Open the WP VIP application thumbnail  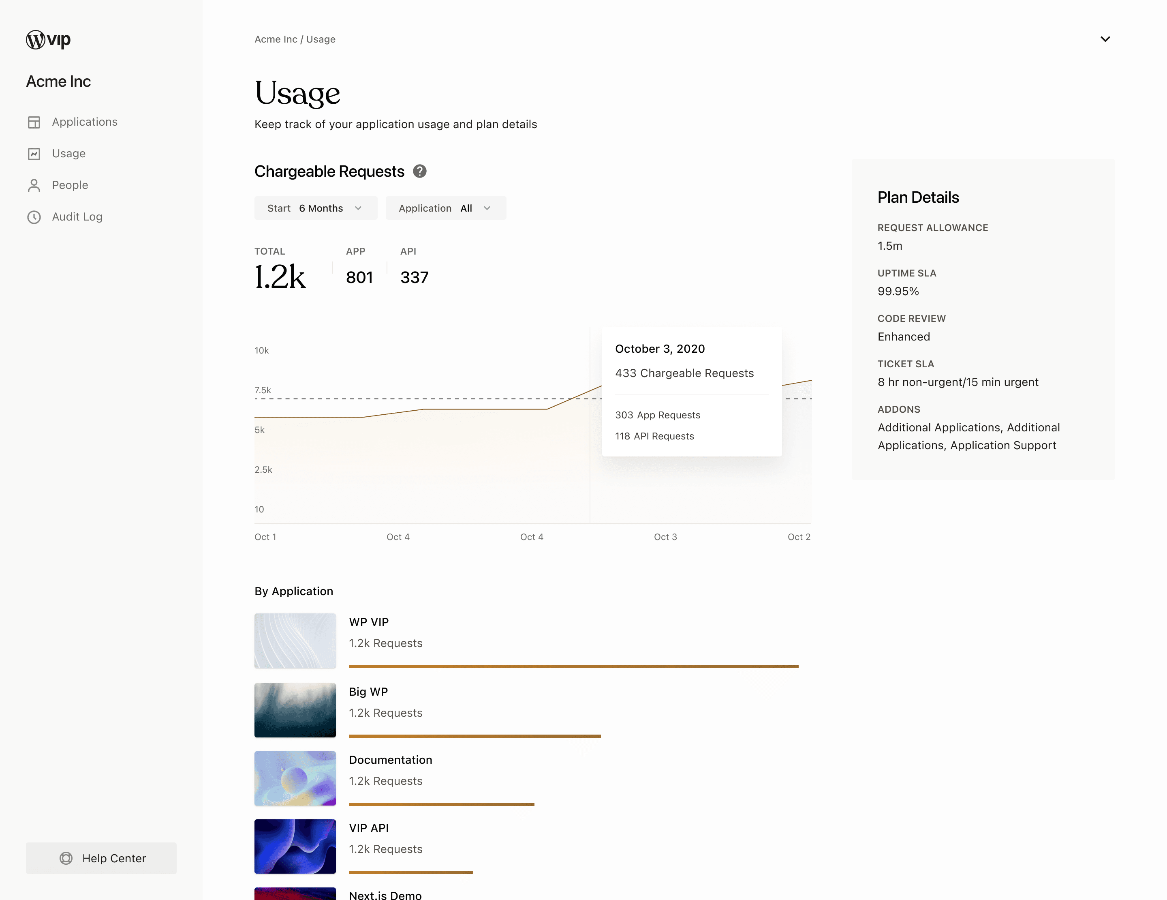pyautogui.click(x=295, y=641)
